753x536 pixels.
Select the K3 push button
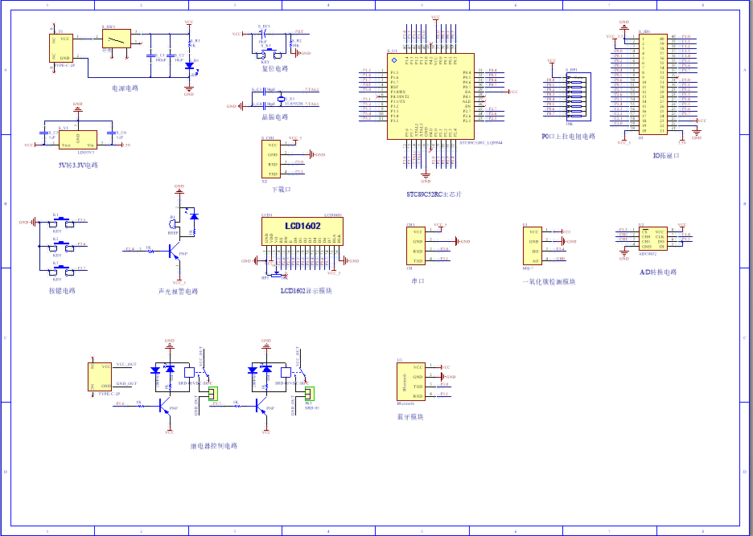pyautogui.click(x=62, y=272)
